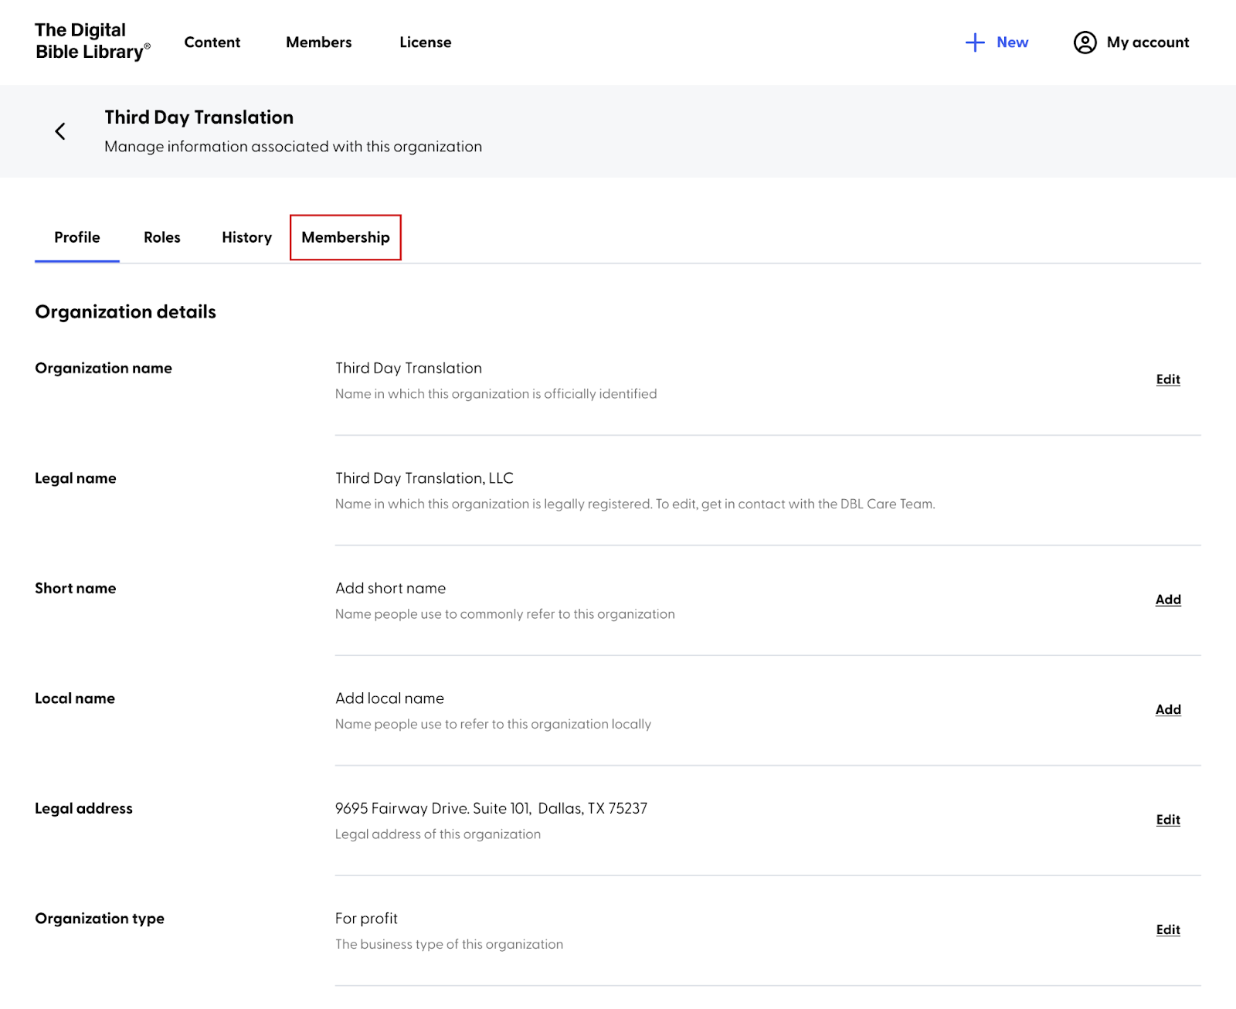
Task: Click the '9695 Fairway Drive' address text
Action: pos(491,808)
